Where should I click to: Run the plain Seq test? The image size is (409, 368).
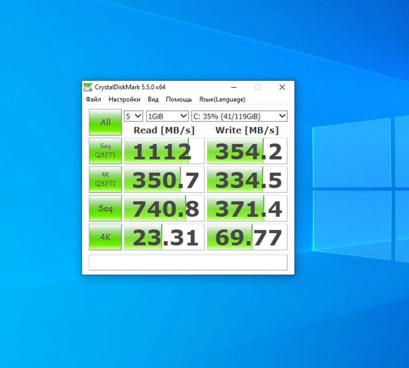106,208
